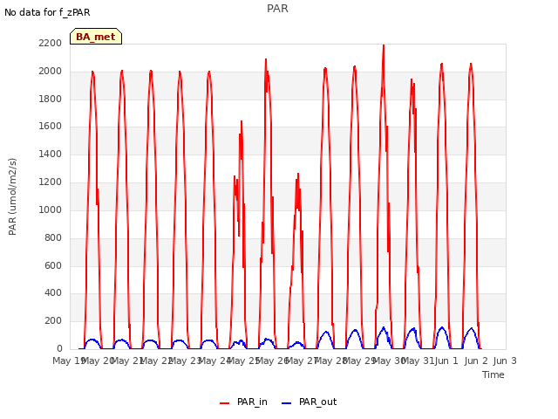
Task: Toggle the PAR_in legend entry
Action: click(243, 402)
